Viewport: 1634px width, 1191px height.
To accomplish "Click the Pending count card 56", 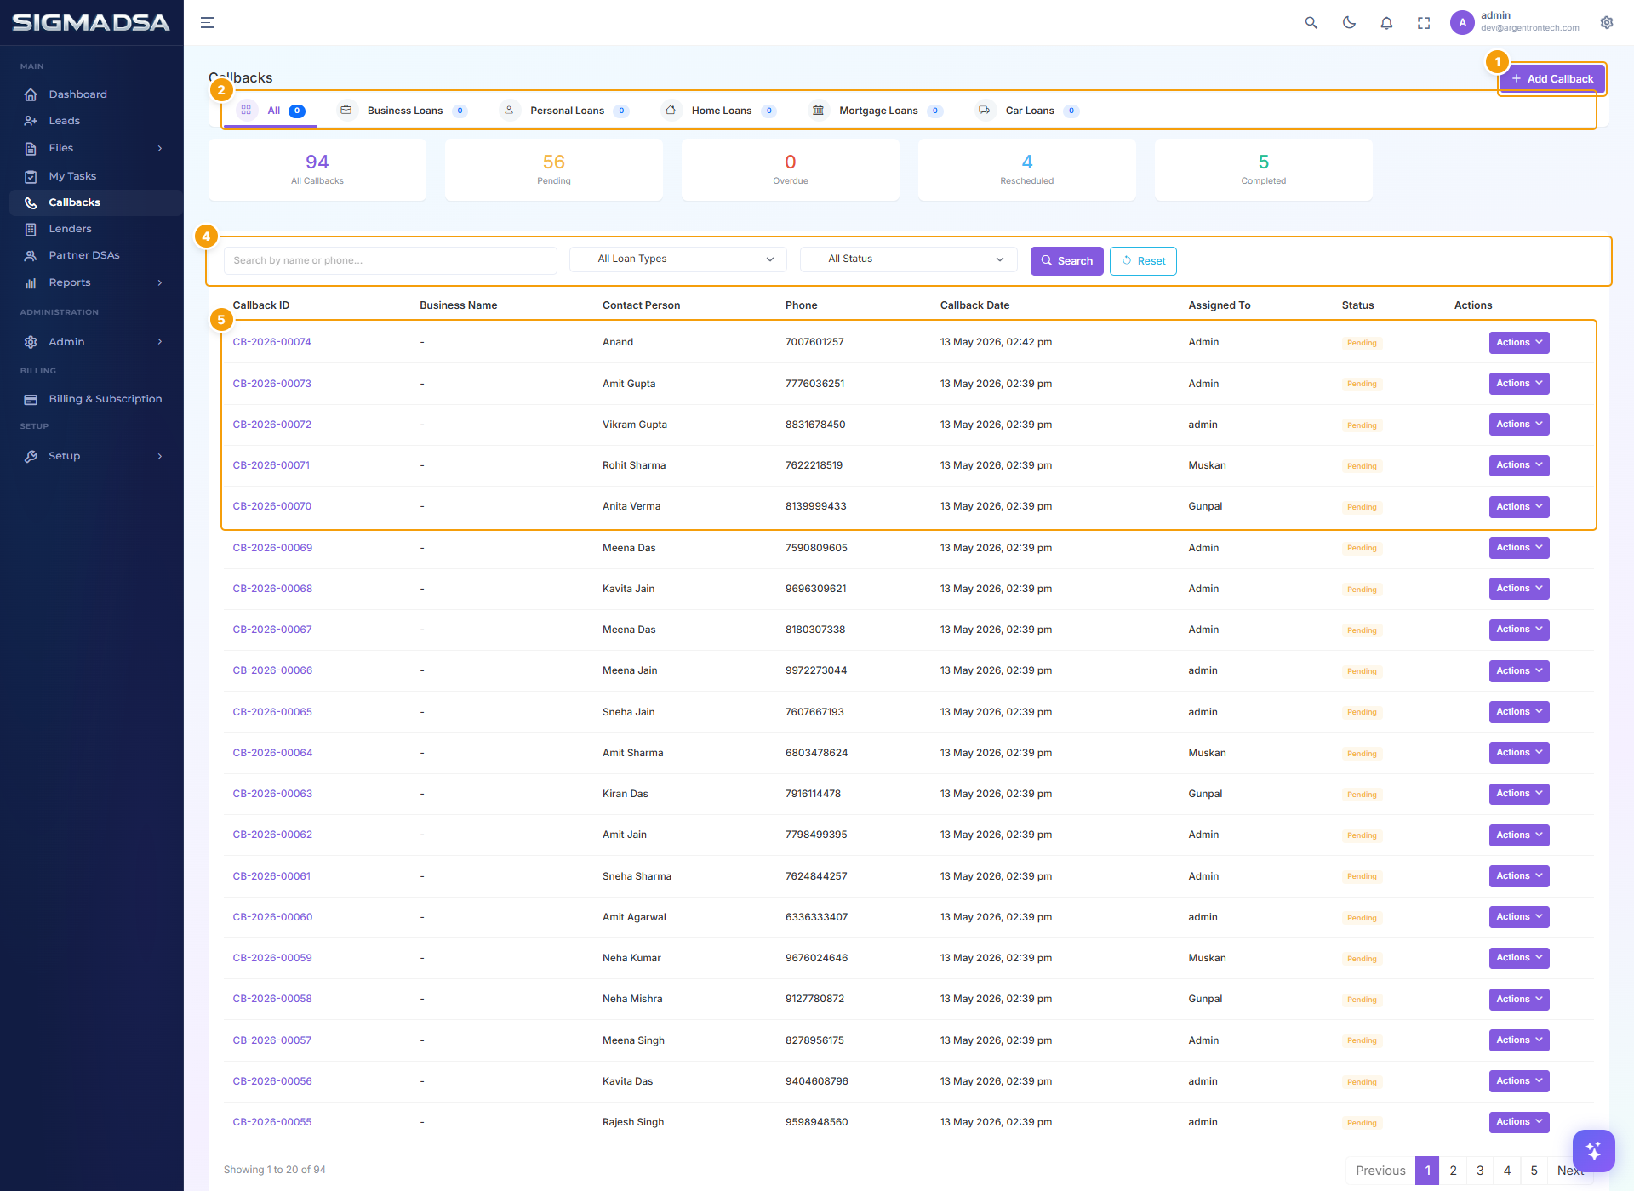I will pyautogui.click(x=554, y=169).
